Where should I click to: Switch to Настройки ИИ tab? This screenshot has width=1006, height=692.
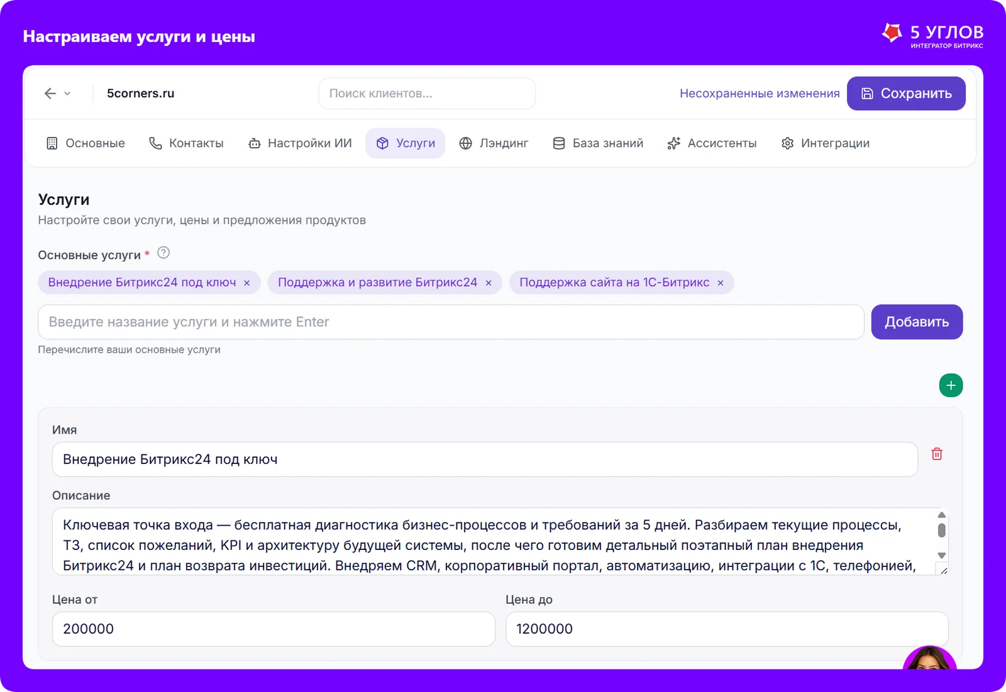coord(300,143)
